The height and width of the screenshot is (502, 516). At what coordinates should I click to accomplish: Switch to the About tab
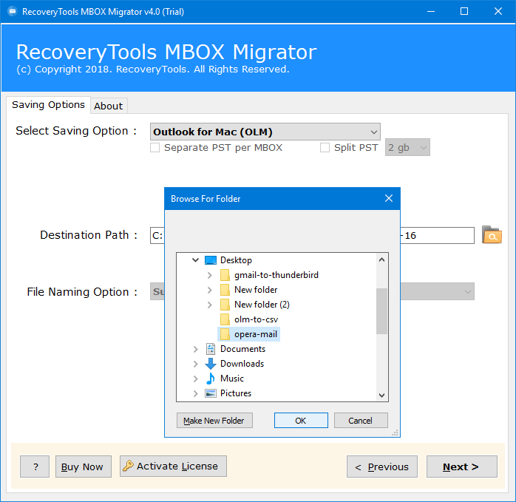[108, 106]
